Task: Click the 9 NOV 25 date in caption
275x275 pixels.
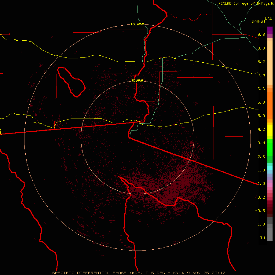Action: pyautogui.click(x=198, y=273)
